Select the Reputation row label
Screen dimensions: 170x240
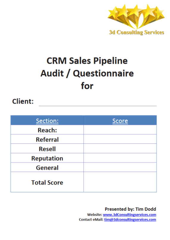coord(47,158)
